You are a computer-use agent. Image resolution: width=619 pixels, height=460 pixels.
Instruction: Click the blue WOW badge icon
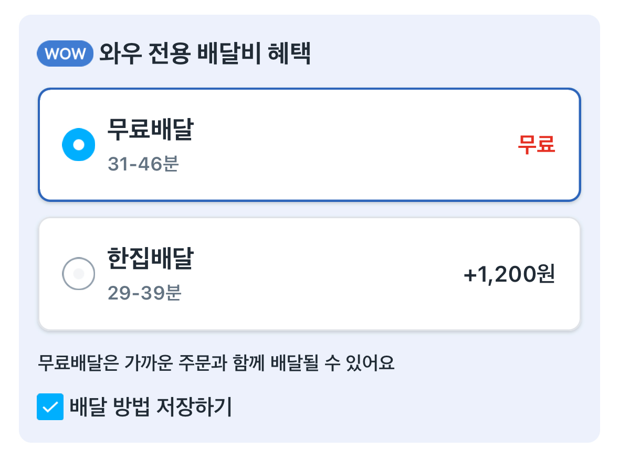click(x=65, y=52)
